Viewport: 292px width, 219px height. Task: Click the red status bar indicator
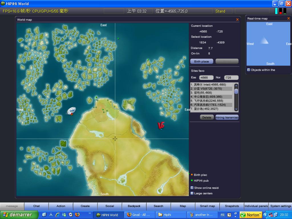[x=281, y=11]
